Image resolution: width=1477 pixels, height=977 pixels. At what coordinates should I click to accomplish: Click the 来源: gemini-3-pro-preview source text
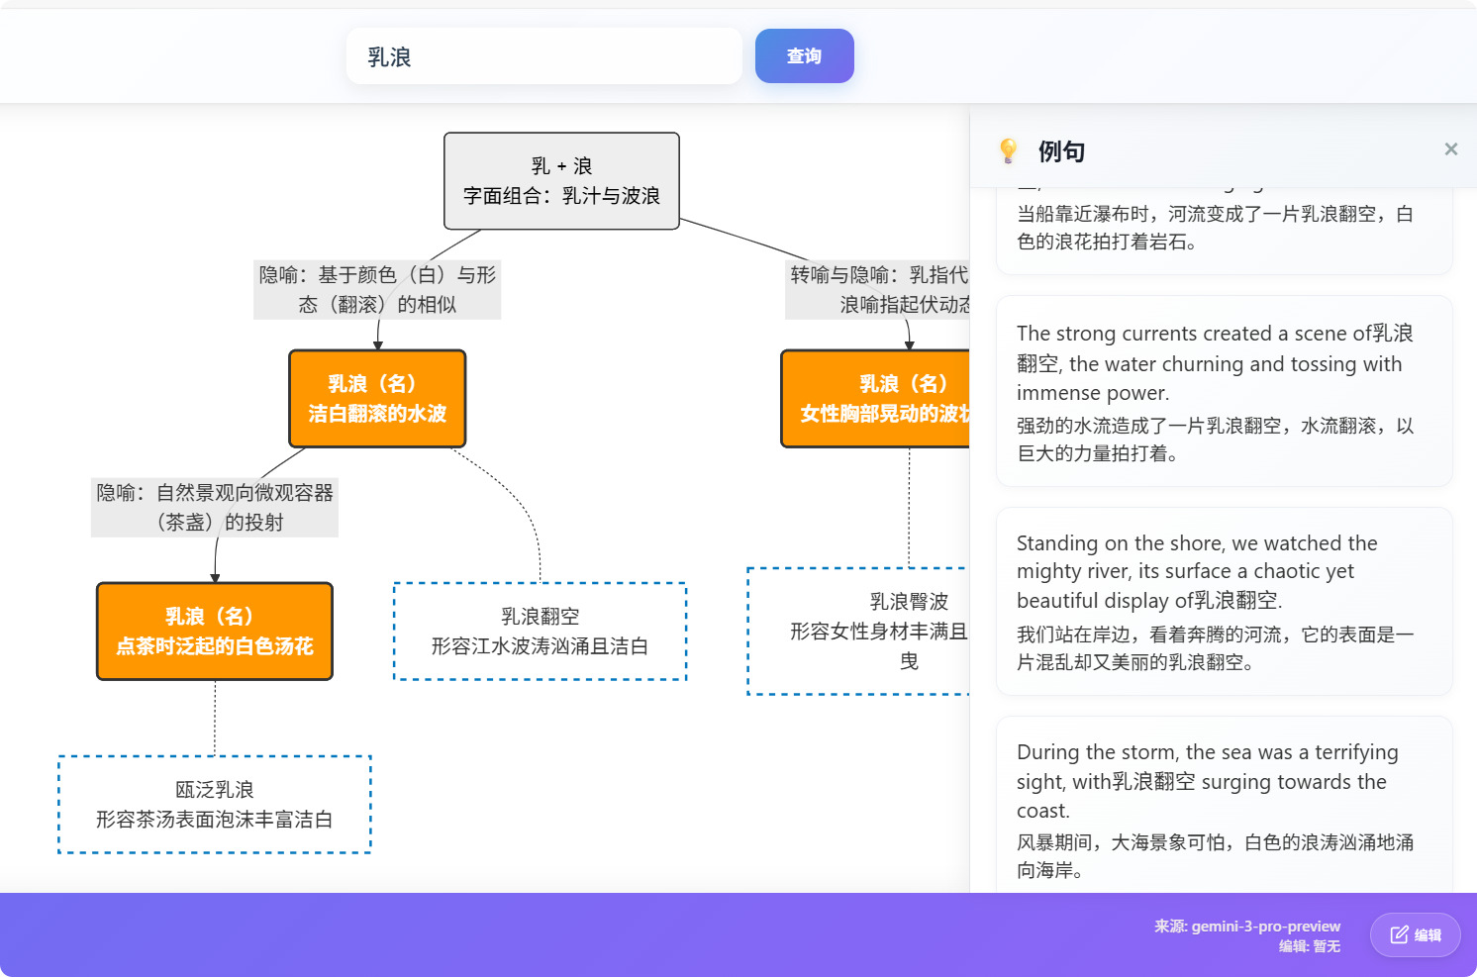point(1246,927)
